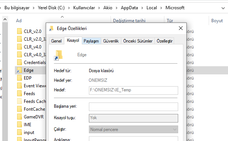Click the Kısayol tuşu field
This screenshot has width=228, height=141.
[133, 118]
